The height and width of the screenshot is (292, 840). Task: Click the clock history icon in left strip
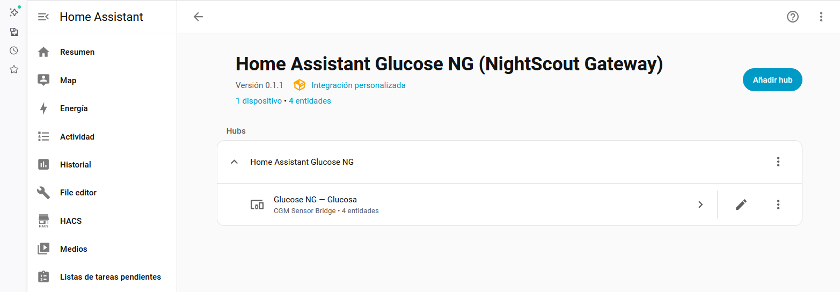pyautogui.click(x=14, y=50)
